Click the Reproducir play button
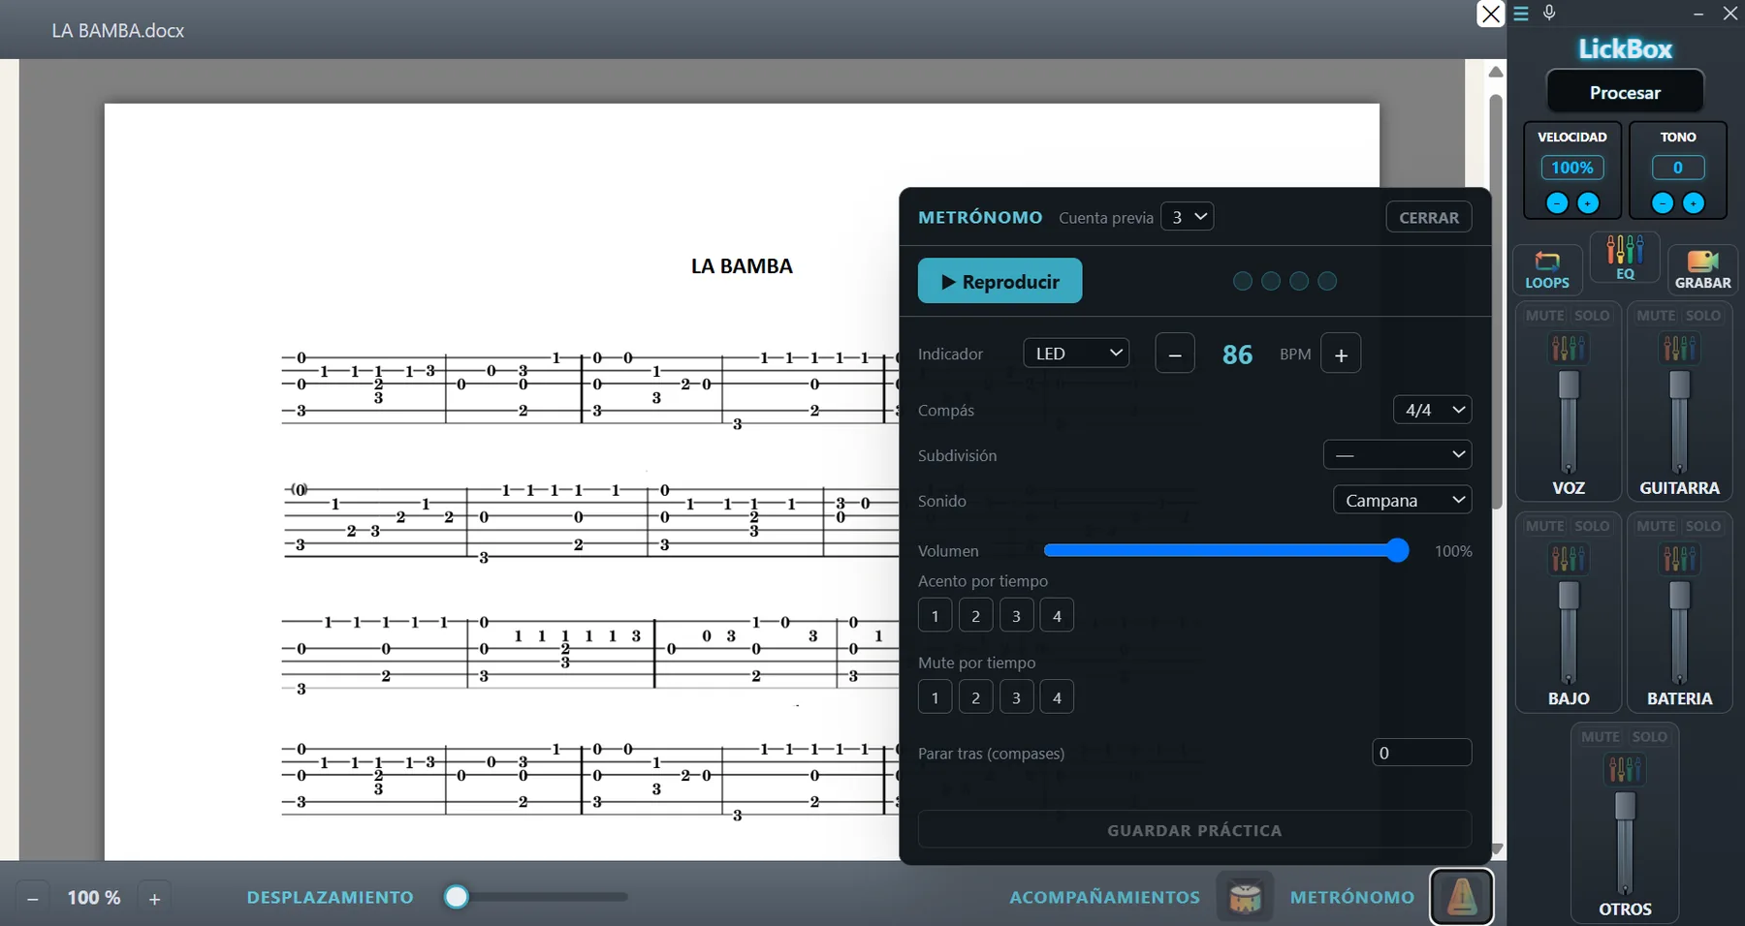This screenshot has width=1745, height=926. coord(999,281)
